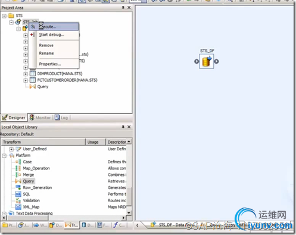Select the Validation transform
Viewport: 296px width, 235px height.
[x=32, y=200]
